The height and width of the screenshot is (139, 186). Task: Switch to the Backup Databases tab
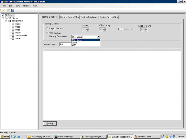pyautogui.click(x=50, y=17)
